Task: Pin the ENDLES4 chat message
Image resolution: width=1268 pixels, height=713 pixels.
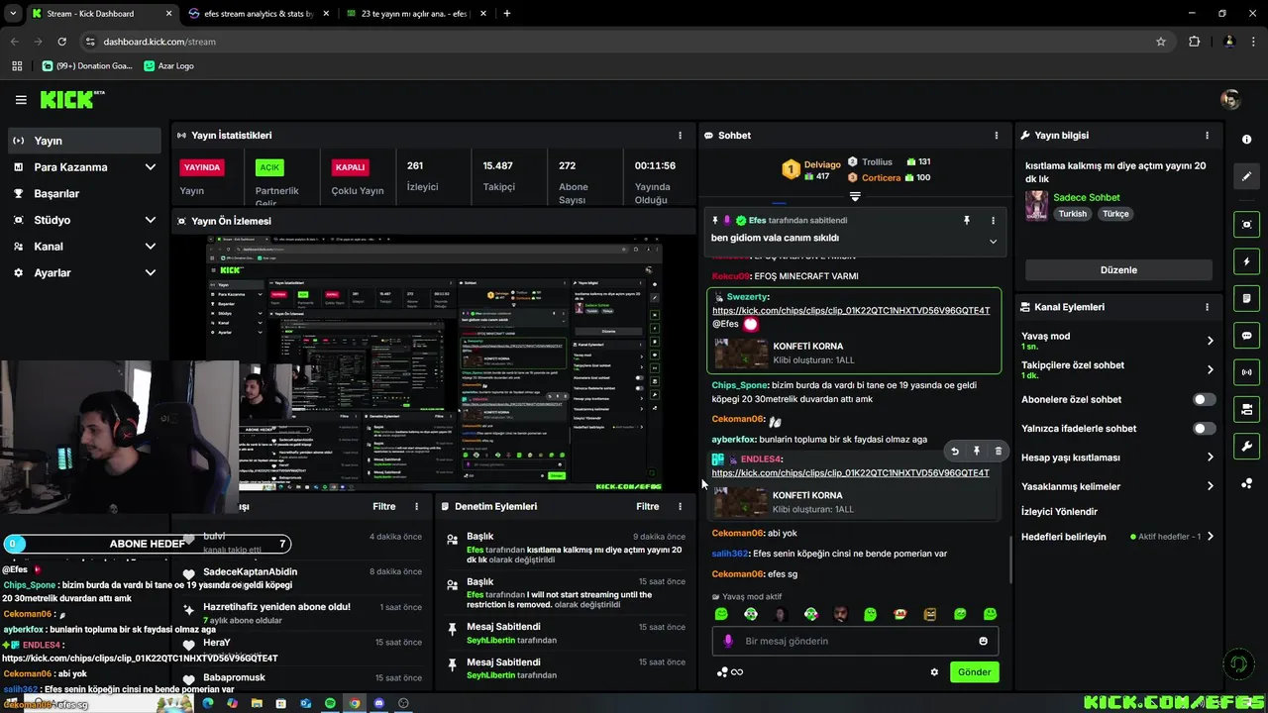Action: click(x=977, y=451)
